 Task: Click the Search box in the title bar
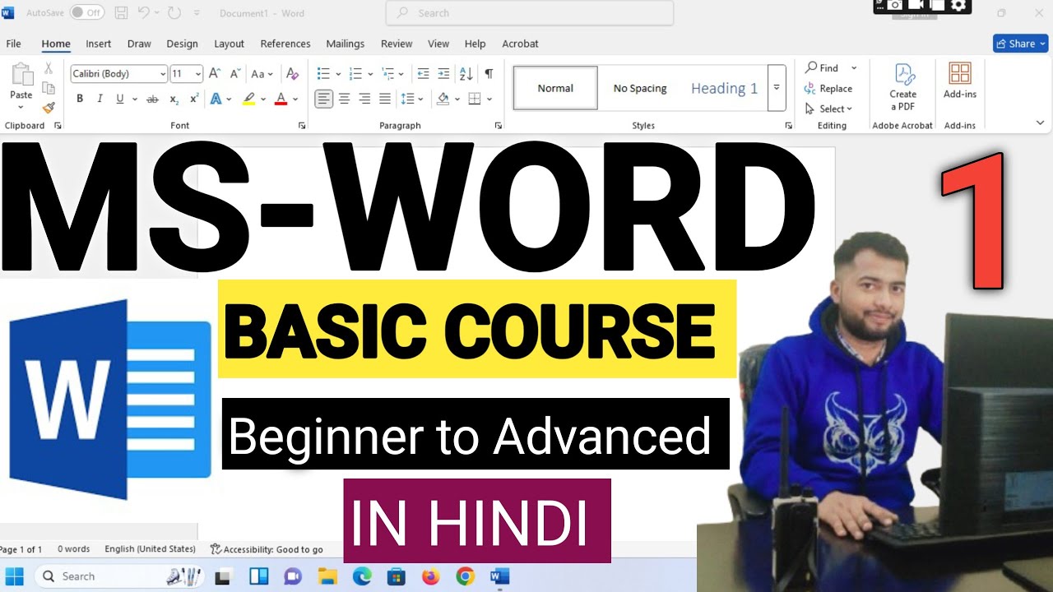(530, 13)
